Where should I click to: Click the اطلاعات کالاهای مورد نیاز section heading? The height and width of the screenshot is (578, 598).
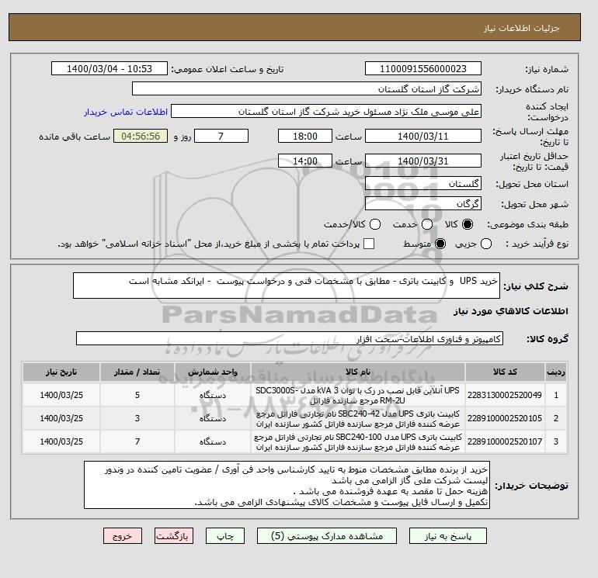[511, 311]
